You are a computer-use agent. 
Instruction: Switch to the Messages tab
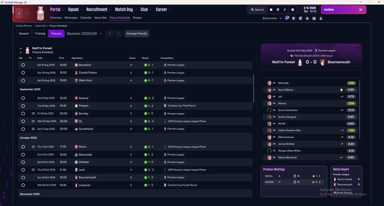tap(71, 18)
